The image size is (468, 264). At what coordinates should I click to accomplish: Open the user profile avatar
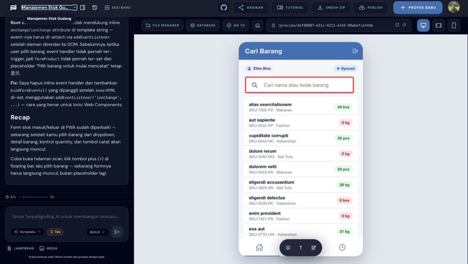point(454,7)
